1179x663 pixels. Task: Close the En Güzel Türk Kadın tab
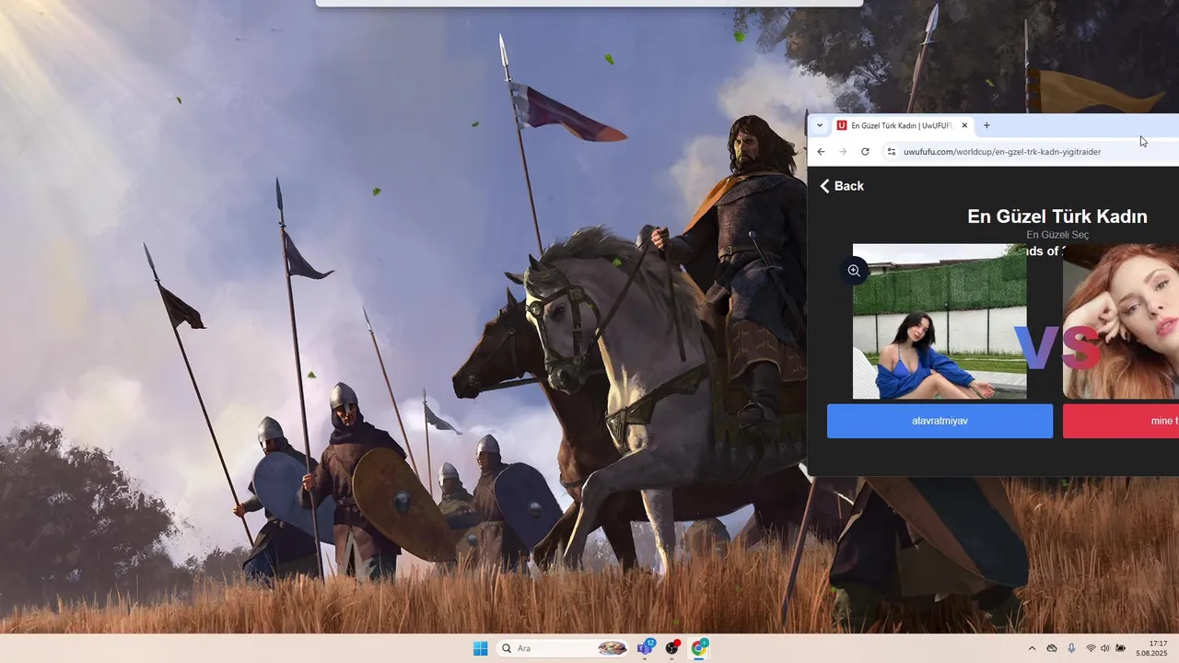964,125
